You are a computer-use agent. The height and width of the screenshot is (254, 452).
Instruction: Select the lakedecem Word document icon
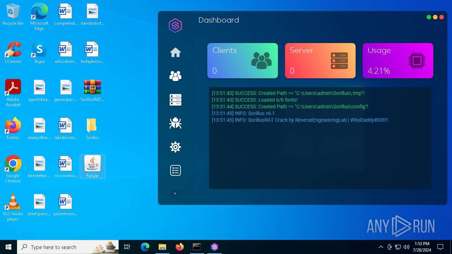click(x=66, y=129)
